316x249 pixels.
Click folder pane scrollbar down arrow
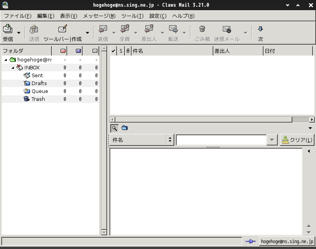104,232
